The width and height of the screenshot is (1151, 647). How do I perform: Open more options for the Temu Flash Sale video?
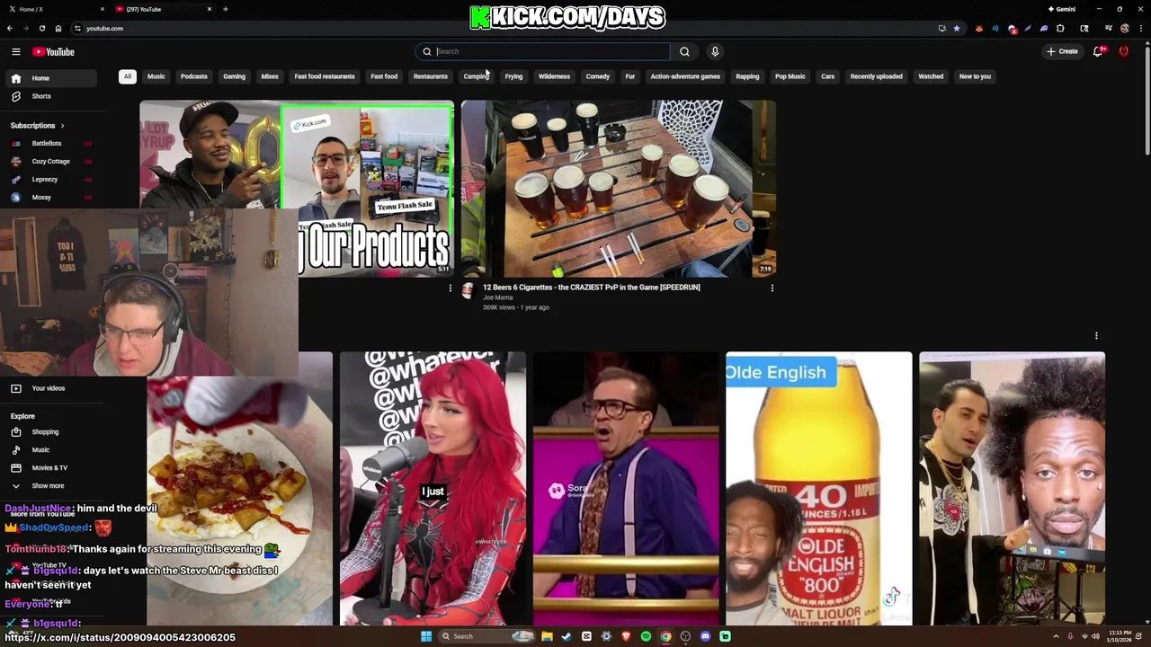(451, 288)
